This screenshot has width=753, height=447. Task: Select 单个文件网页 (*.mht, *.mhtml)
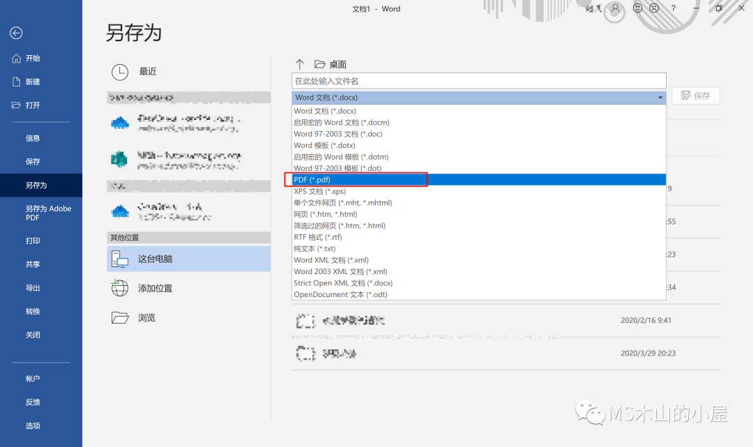(x=479, y=203)
